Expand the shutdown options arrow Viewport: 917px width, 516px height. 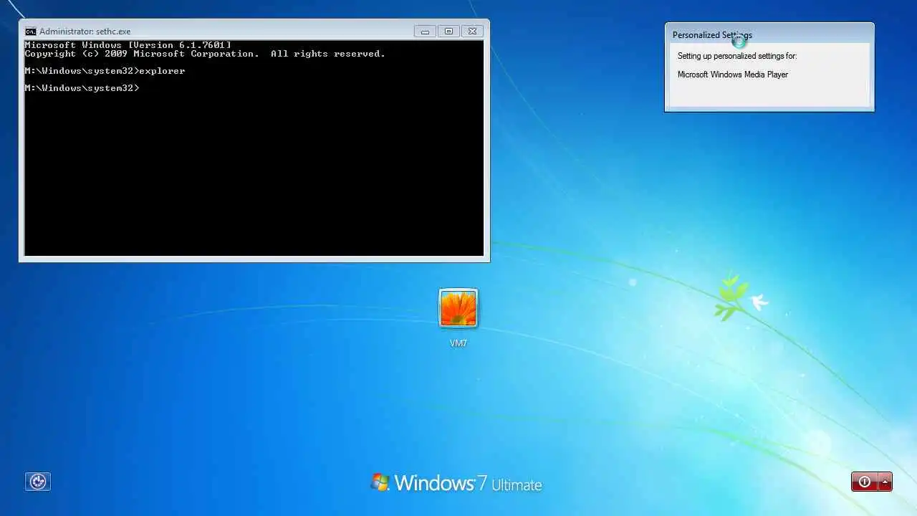(885, 482)
